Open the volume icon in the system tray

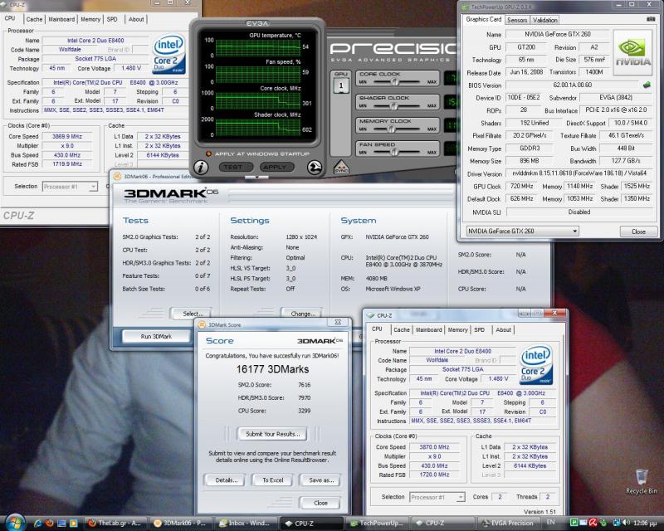pos(627,523)
